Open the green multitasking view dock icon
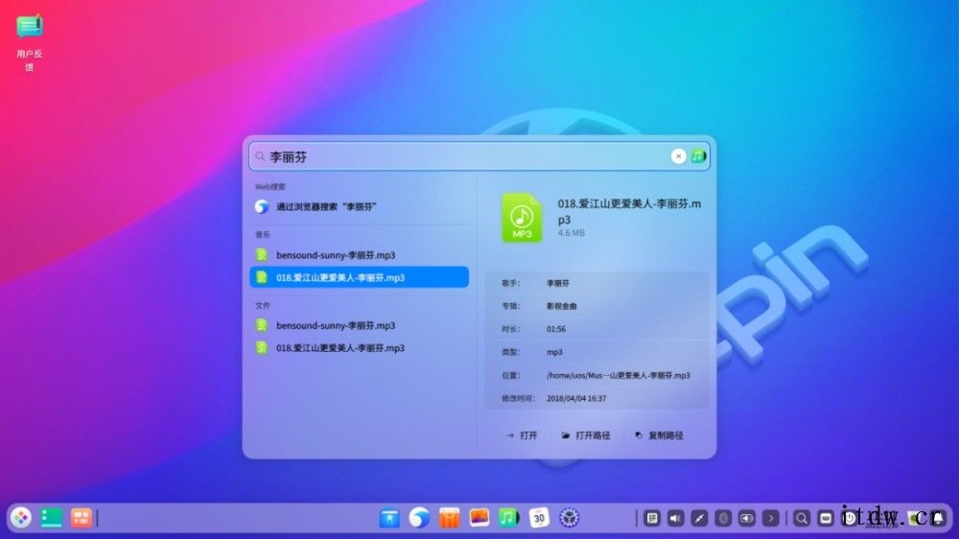The width and height of the screenshot is (959, 539). [51, 518]
